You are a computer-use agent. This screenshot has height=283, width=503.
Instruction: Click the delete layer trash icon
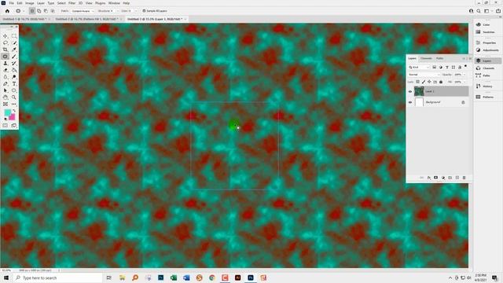[x=464, y=178]
